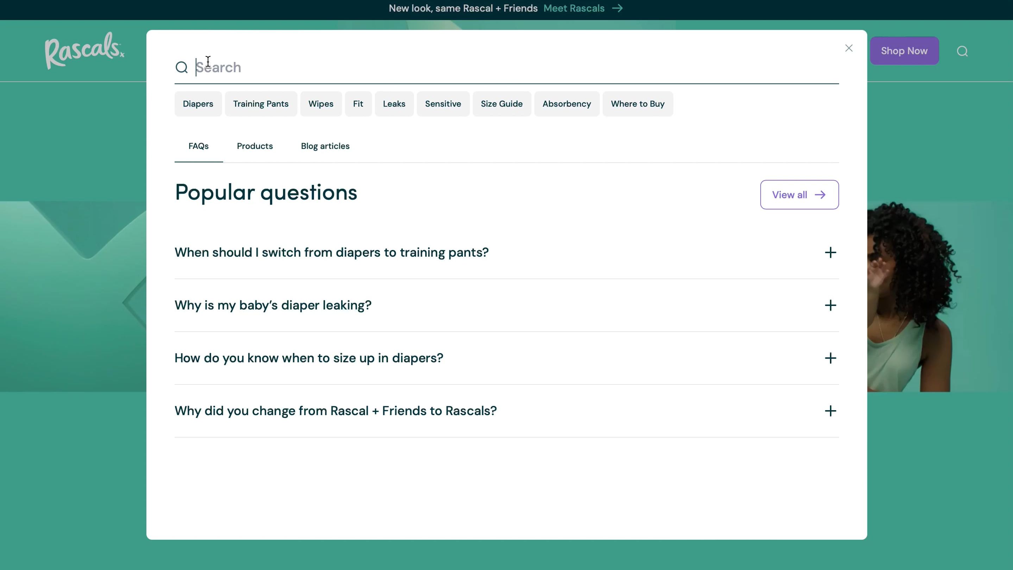Select the Where to Buy chip

pos(637,104)
